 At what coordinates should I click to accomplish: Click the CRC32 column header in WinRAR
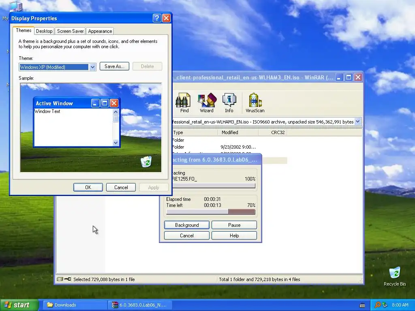273,132
